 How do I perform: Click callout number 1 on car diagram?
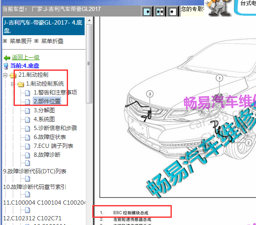[x=219, y=78]
